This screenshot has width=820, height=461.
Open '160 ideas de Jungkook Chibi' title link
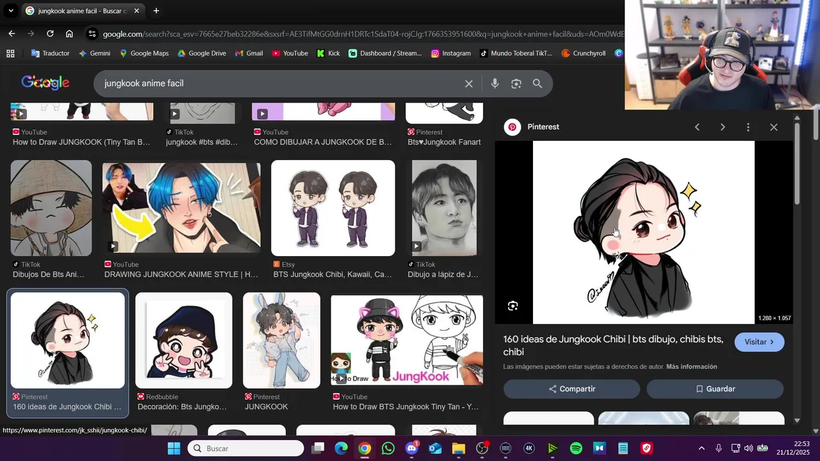pos(613,346)
